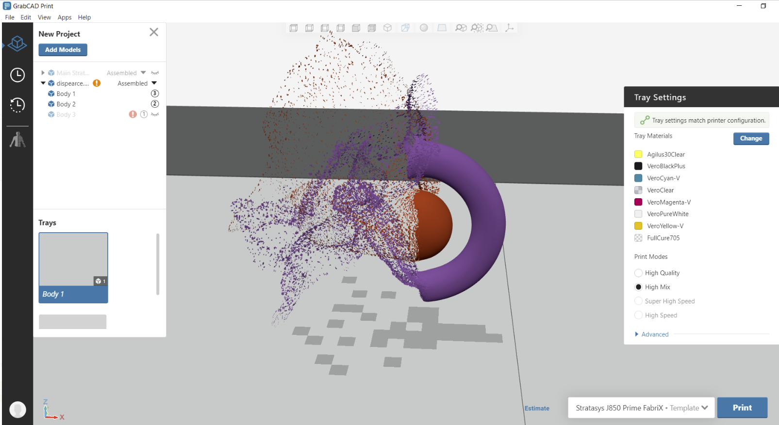Open the Edit menu
The image size is (779, 425).
[x=26, y=17]
